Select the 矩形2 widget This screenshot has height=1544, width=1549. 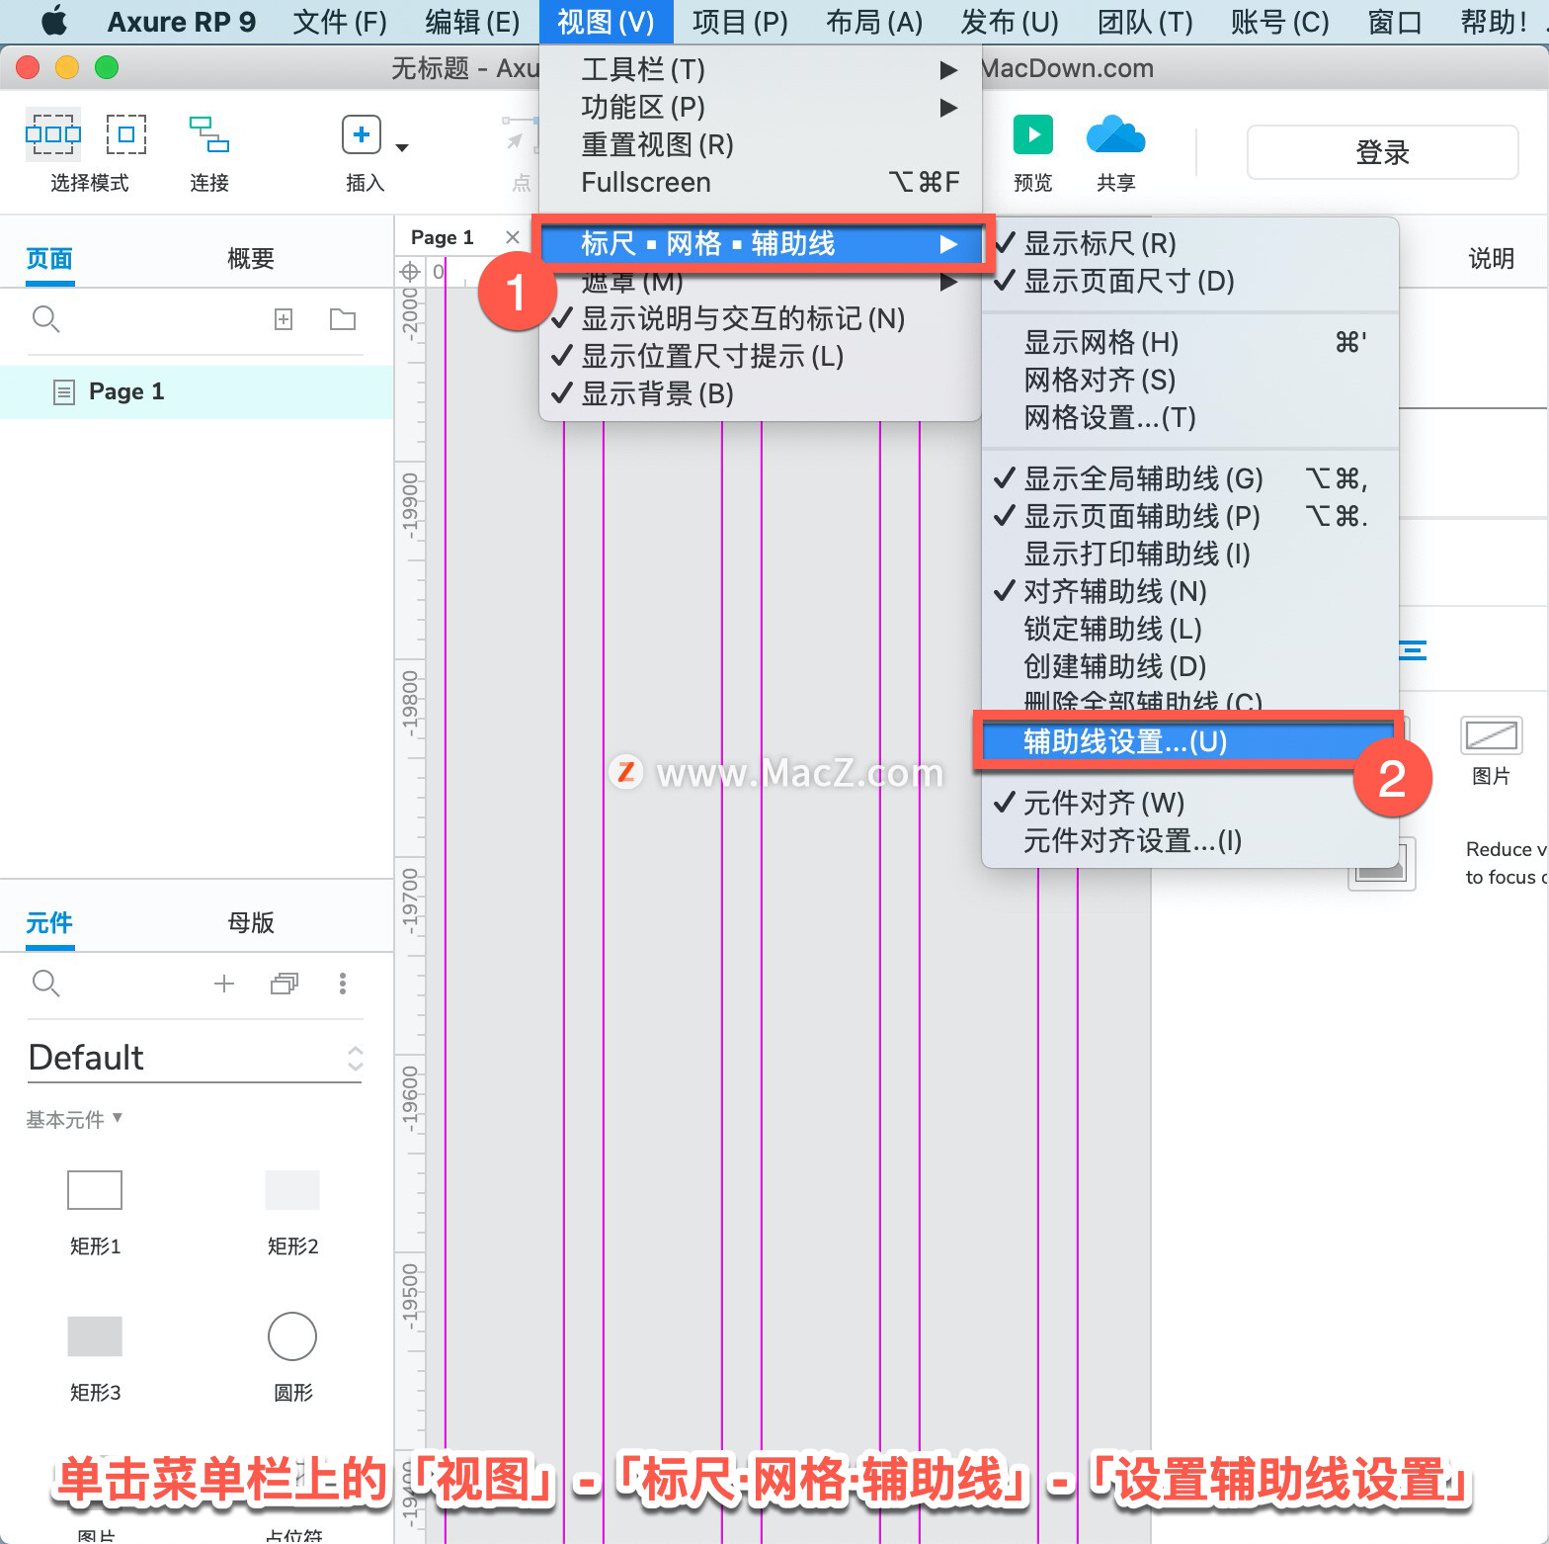[x=292, y=1190]
